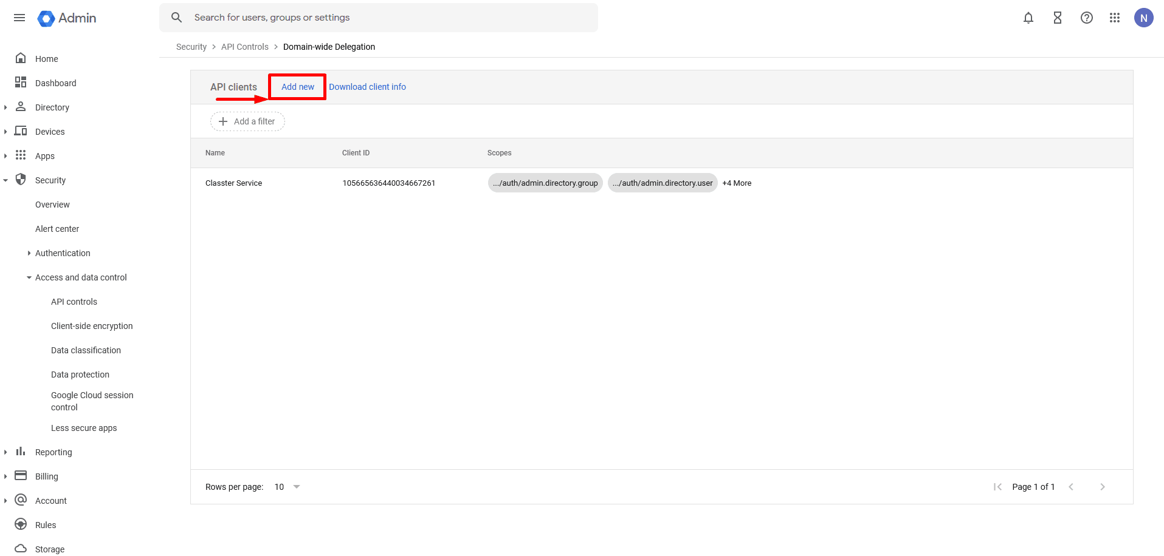
Task: Expand the Reporting section arrow
Action: [5, 452]
